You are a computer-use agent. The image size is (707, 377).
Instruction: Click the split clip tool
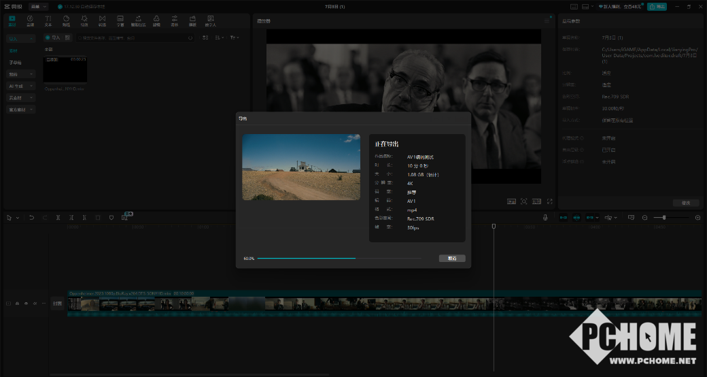pyautogui.click(x=58, y=218)
